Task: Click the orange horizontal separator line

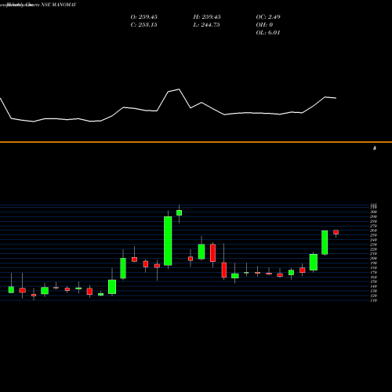Action: [x=196, y=142]
